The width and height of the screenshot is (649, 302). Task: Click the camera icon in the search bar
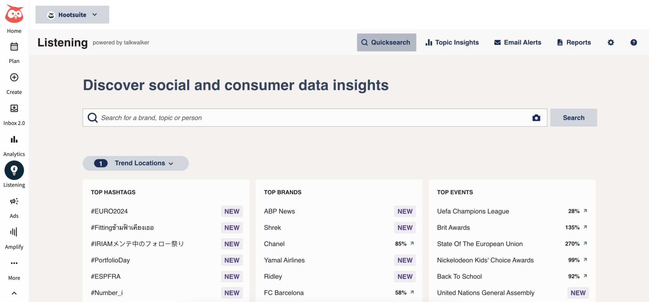click(536, 117)
